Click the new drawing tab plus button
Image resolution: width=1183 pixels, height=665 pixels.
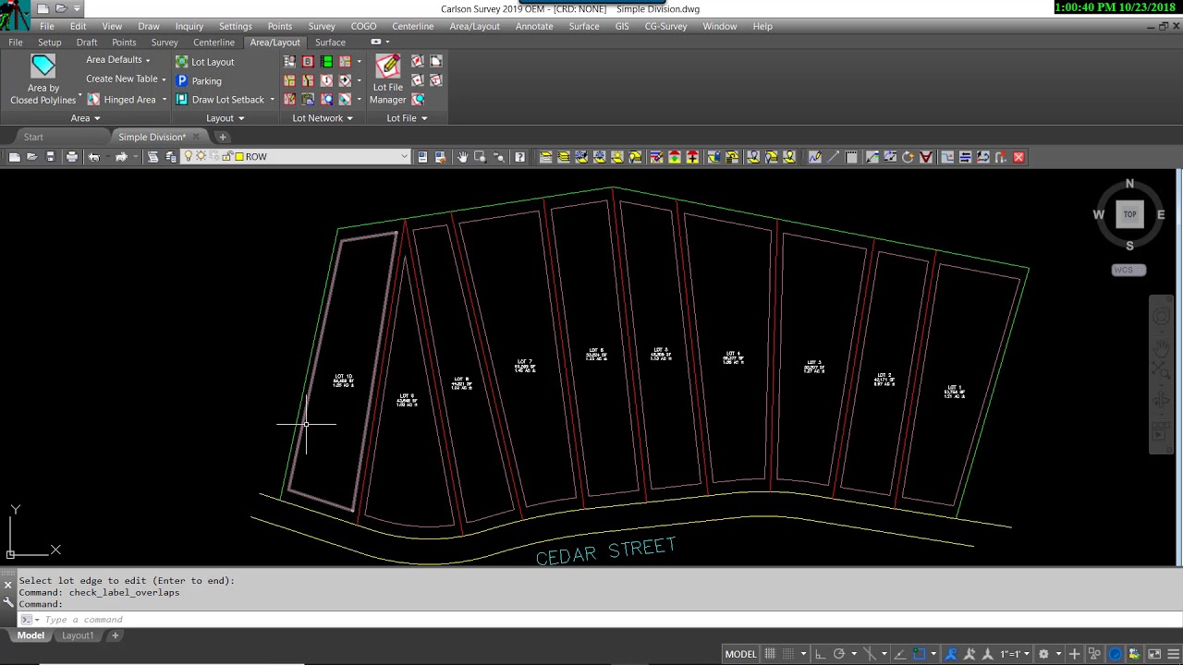(x=222, y=137)
